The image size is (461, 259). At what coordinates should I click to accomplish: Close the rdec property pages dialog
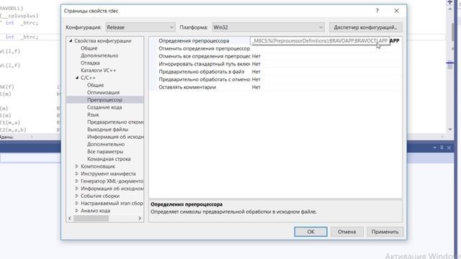[x=396, y=11]
